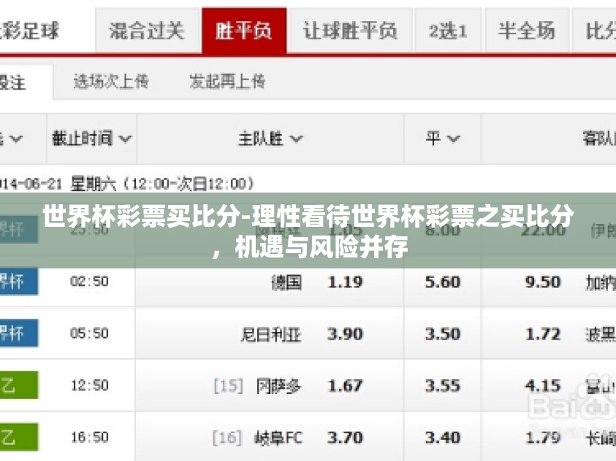Click deadline time 12:50
The height and width of the screenshot is (461, 616).
pyautogui.click(x=90, y=385)
